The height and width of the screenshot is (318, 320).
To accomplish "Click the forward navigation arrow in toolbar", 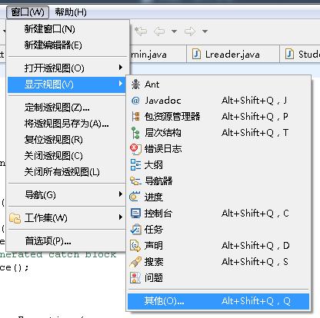I will tap(190, 31).
